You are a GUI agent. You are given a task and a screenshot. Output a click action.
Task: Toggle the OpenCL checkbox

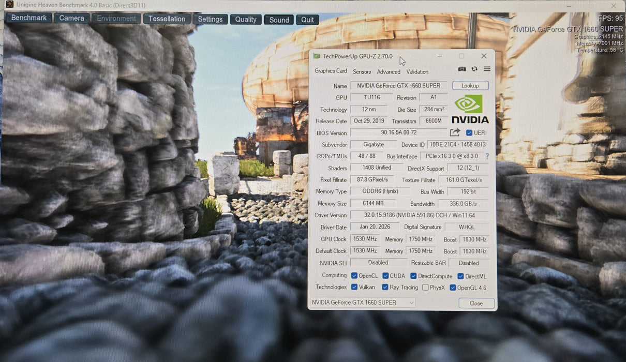click(x=354, y=276)
